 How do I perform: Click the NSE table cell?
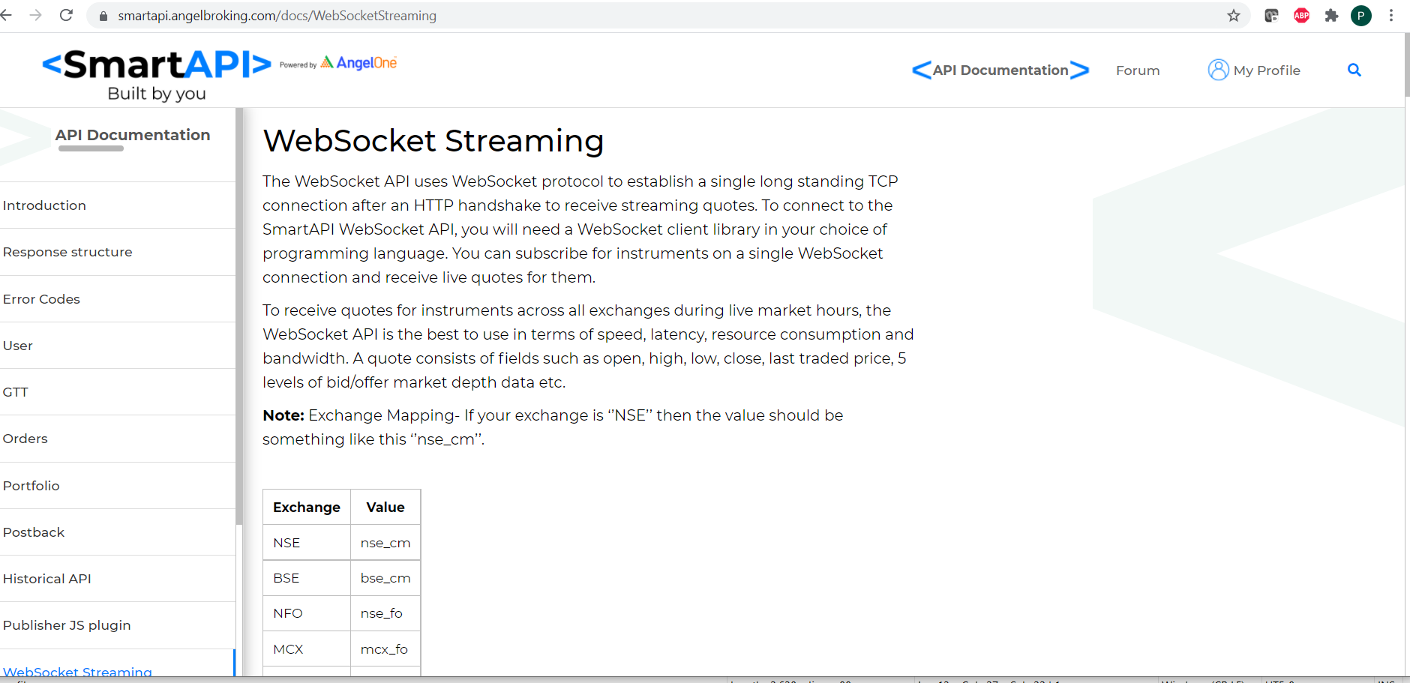pyautogui.click(x=307, y=543)
